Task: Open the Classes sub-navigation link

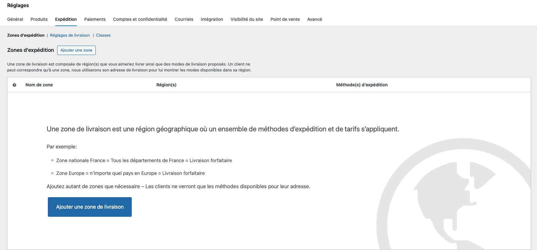Action: (103, 35)
